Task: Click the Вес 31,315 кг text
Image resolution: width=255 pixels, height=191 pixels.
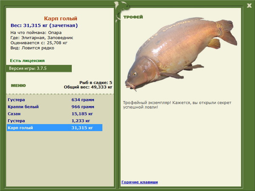Action: click(44, 25)
